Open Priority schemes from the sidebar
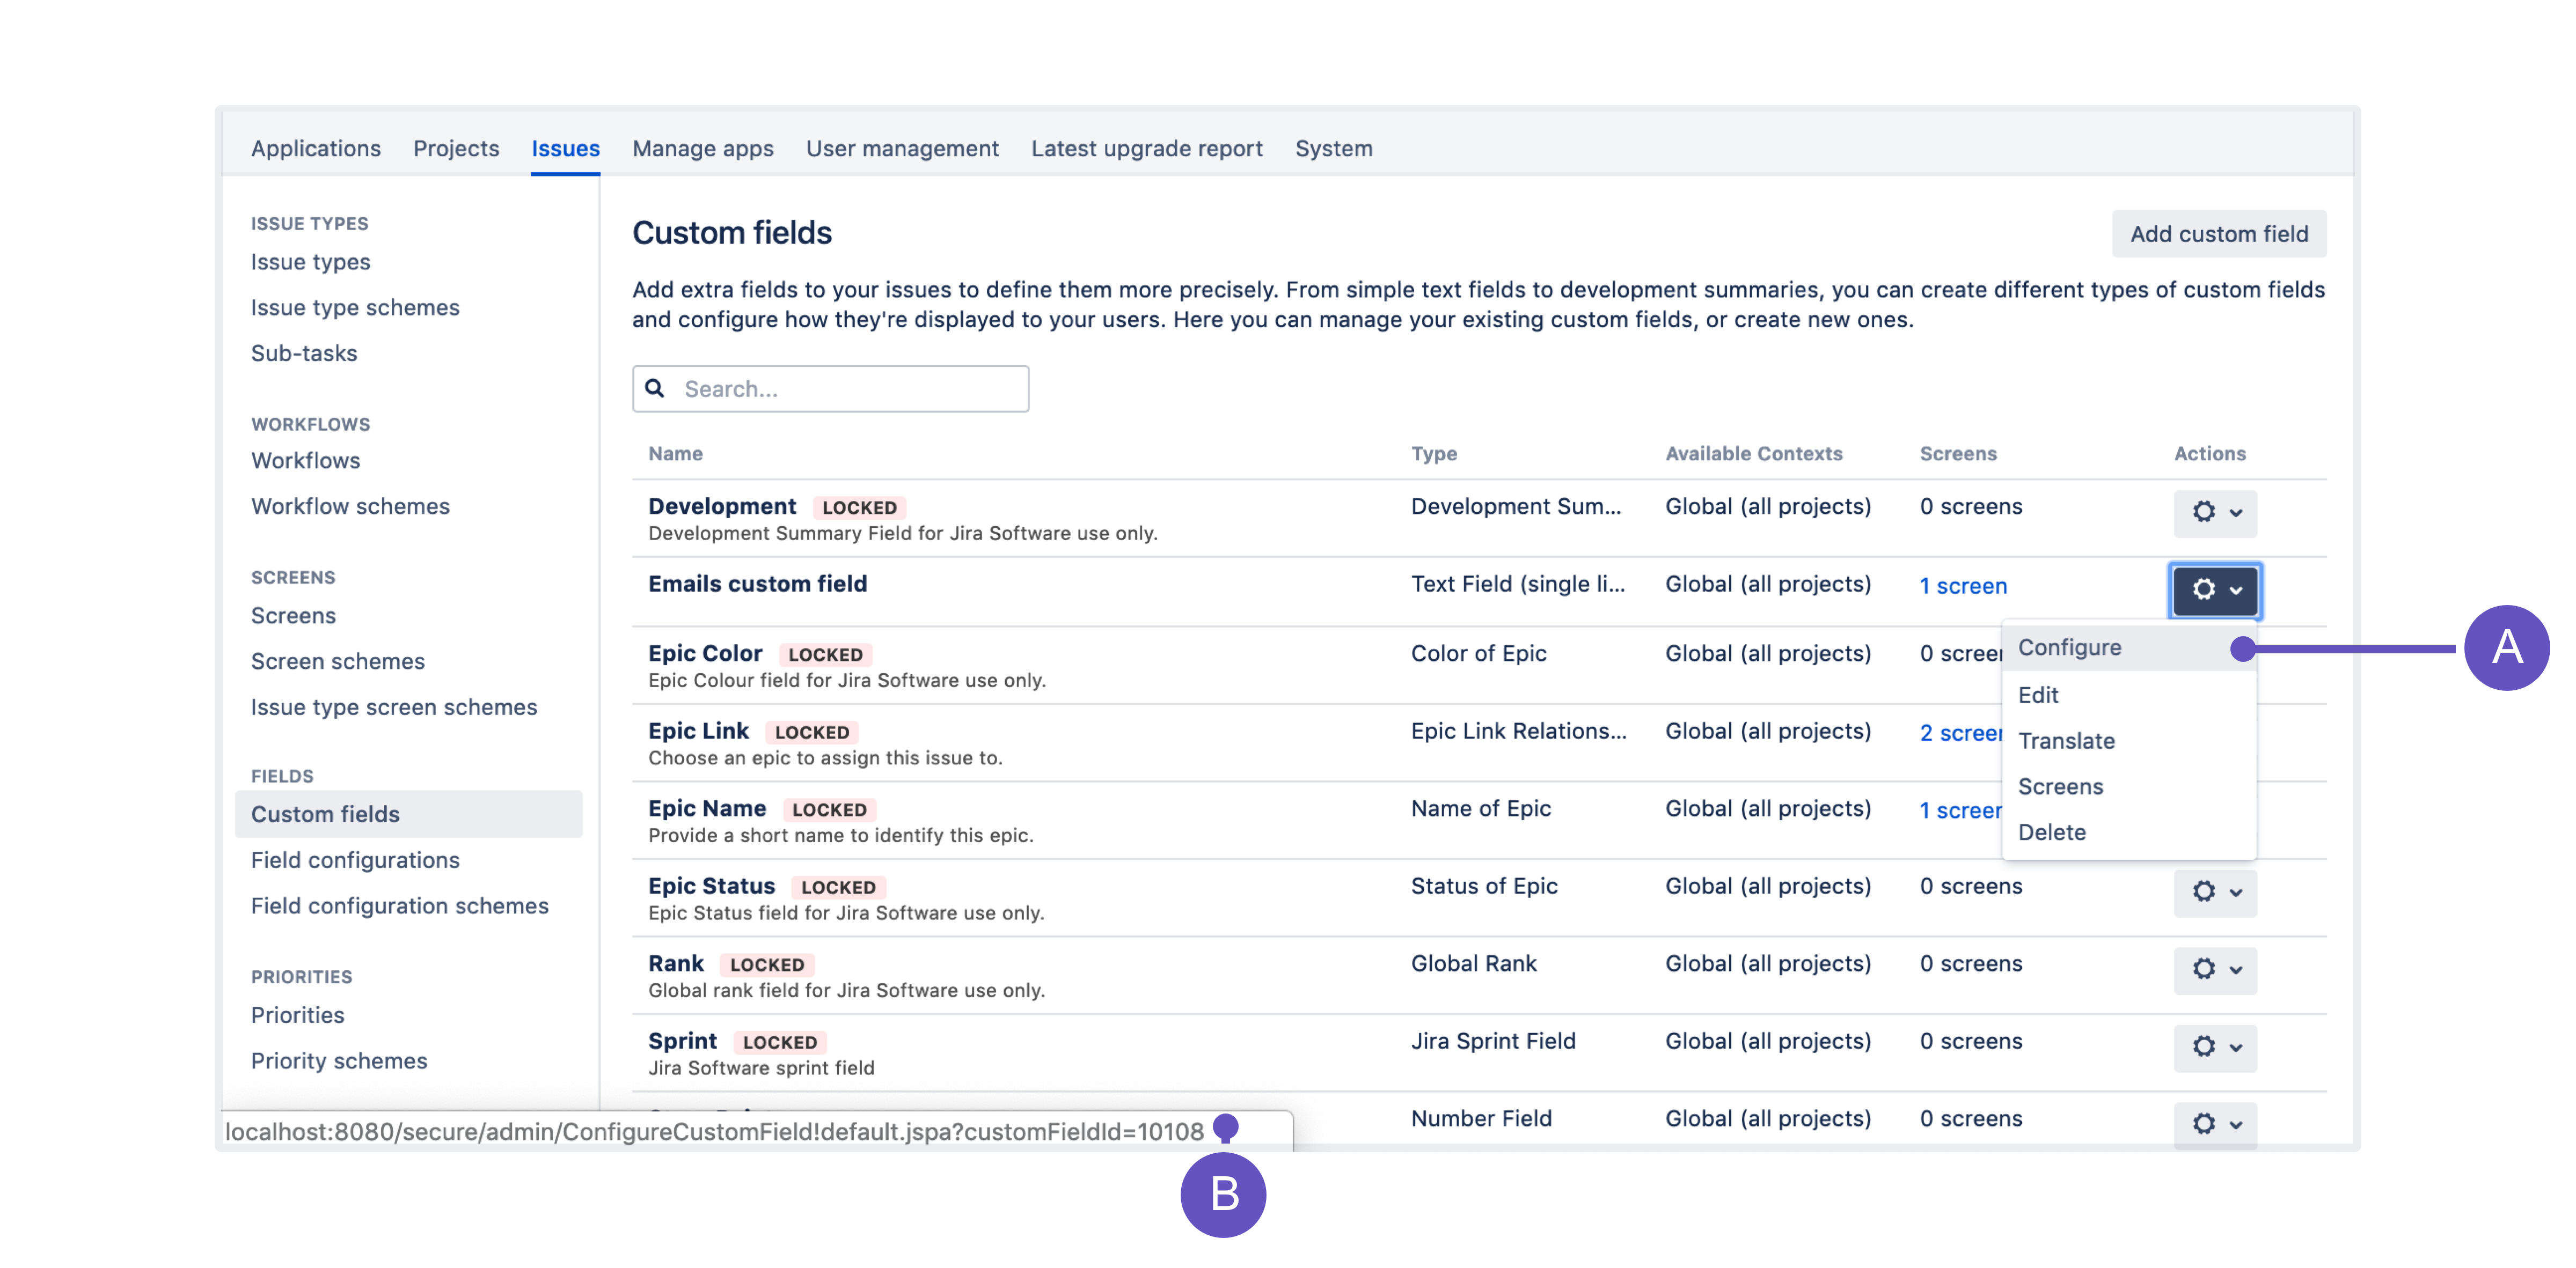Viewport: 2576px width, 1268px height. (x=339, y=1060)
